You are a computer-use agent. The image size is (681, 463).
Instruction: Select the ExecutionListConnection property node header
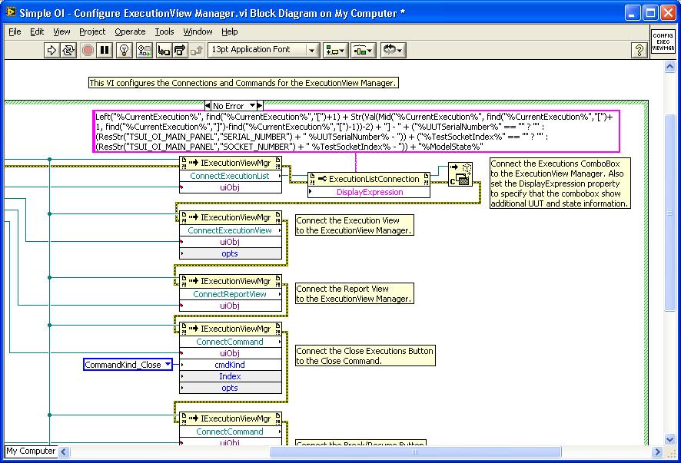369,179
